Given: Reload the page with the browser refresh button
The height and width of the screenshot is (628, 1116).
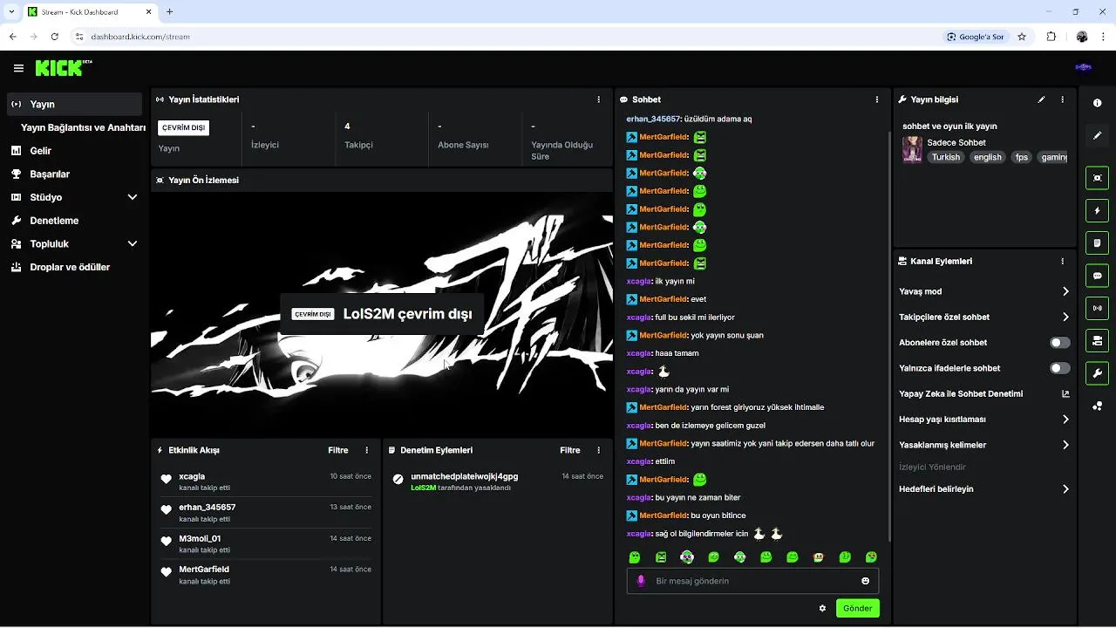Looking at the screenshot, I should click(x=54, y=37).
